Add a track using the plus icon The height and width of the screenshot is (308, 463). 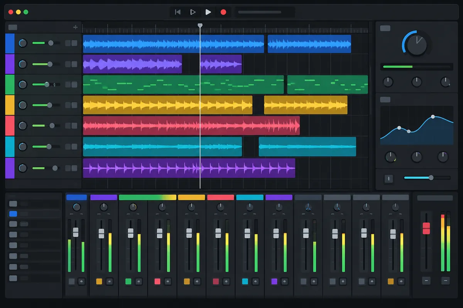[75, 27]
